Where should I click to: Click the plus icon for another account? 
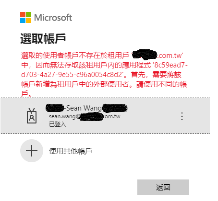[x=32, y=151]
